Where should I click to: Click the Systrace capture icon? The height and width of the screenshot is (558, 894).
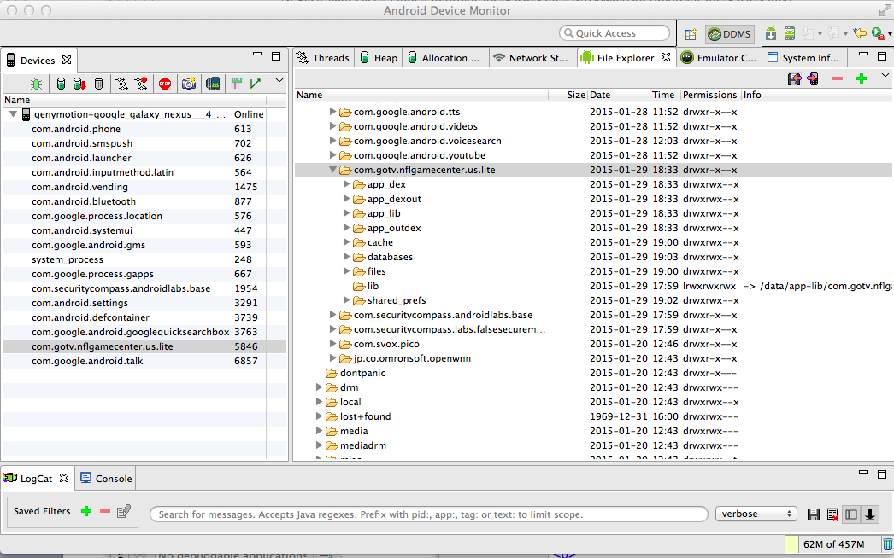pyautogui.click(x=237, y=84)
